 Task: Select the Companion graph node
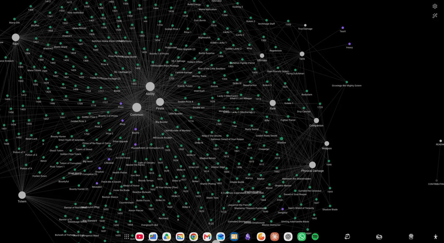[316, 121]
